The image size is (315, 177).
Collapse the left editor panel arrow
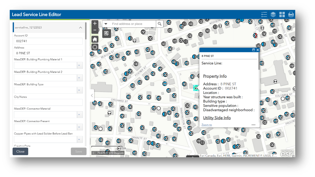92,95
